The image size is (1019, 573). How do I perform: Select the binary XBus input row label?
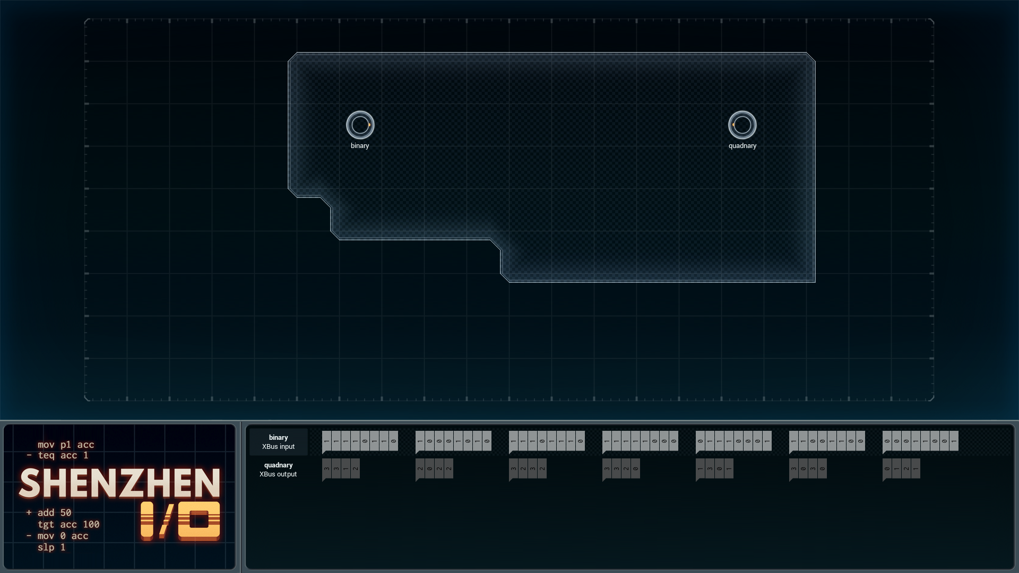click(278, 442)
